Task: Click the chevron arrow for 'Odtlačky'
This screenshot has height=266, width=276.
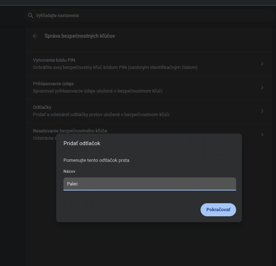Action: [x=262, y=111]
